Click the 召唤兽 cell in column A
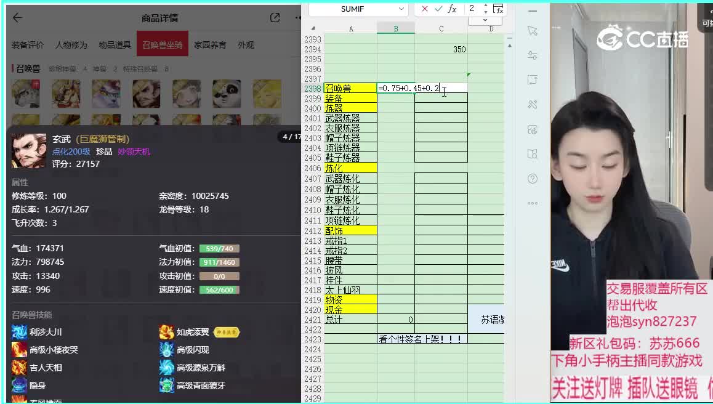This screenshot has width=713, height=404. [350, 88]
